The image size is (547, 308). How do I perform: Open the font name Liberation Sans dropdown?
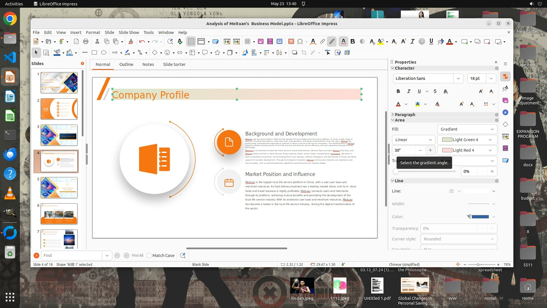point(458,78)
